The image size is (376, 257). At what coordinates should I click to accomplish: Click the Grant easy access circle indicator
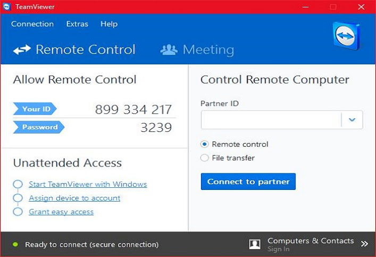pyautogui.click(x=18, y=212)
